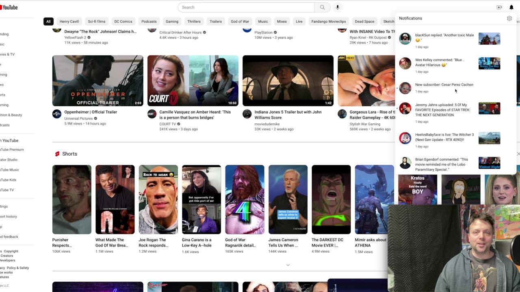520x292 pixels.
Task: Open the PlayStation channel name link
Action: (x=264, y=32)
